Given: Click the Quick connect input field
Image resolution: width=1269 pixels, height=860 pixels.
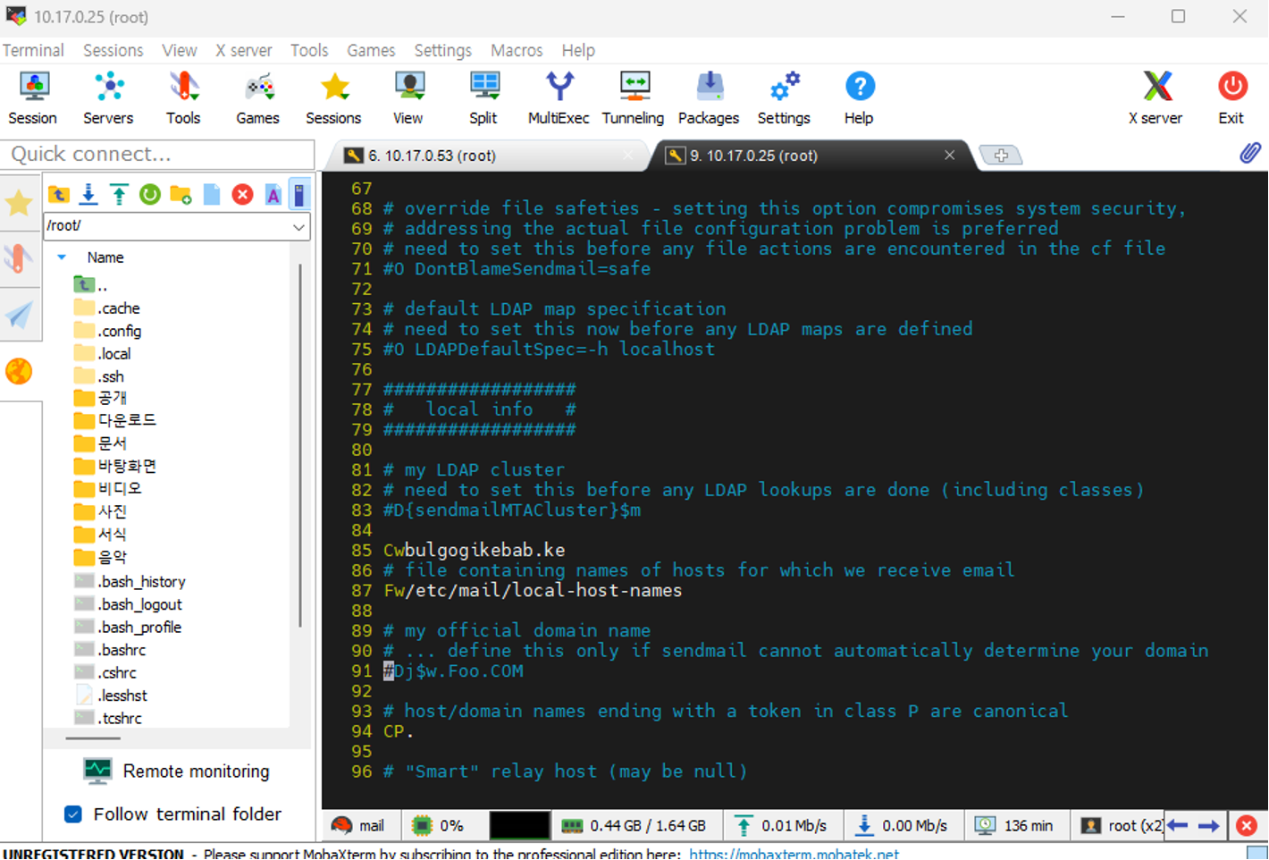Looking at the screenshot, I should click(157, 154).
